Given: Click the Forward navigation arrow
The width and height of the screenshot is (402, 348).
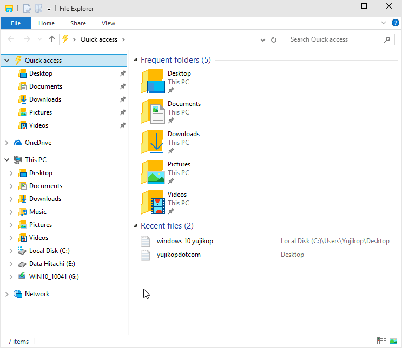Looking at the screenshot, I should point(27,39).
